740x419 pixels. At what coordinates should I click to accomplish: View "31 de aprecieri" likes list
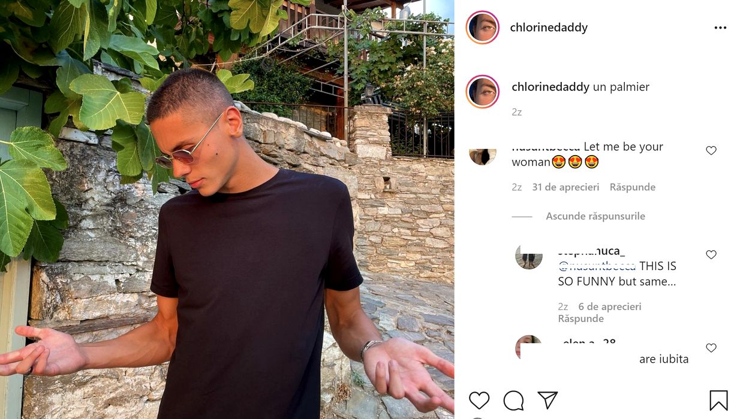(565, 187)
